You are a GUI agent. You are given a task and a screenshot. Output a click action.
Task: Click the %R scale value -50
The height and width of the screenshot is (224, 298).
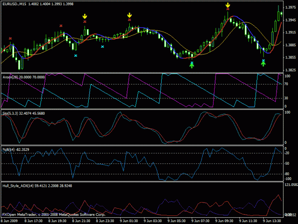click(x=287, y=164)
